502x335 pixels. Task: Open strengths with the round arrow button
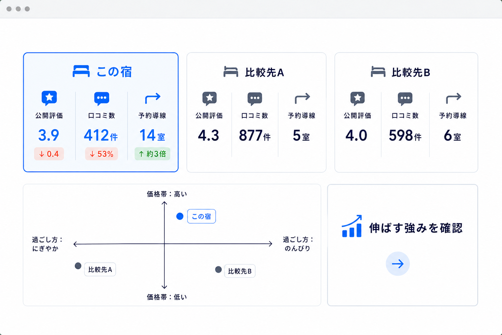click(398, 264)
